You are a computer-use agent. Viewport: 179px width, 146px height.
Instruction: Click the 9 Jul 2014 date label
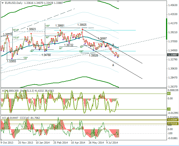point(112,143)
